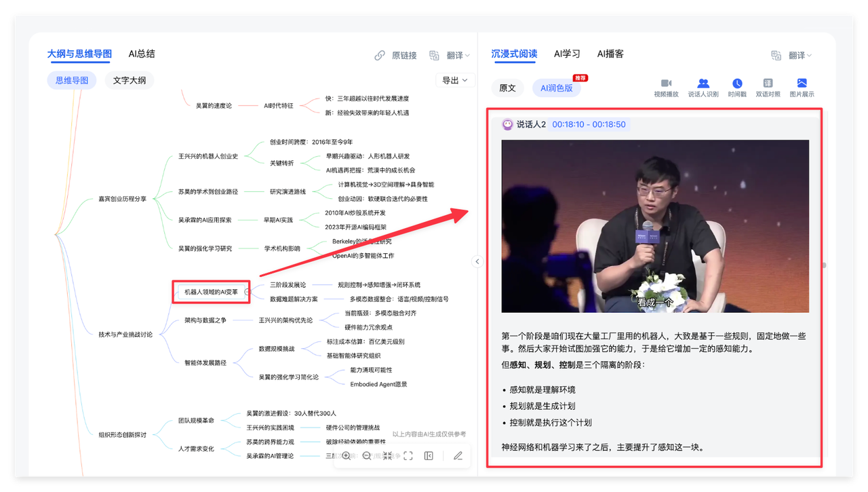This screenshot has width=868, height=492.
Task: Switch to the AI总结 tab
Action: (x=142, y=54)
